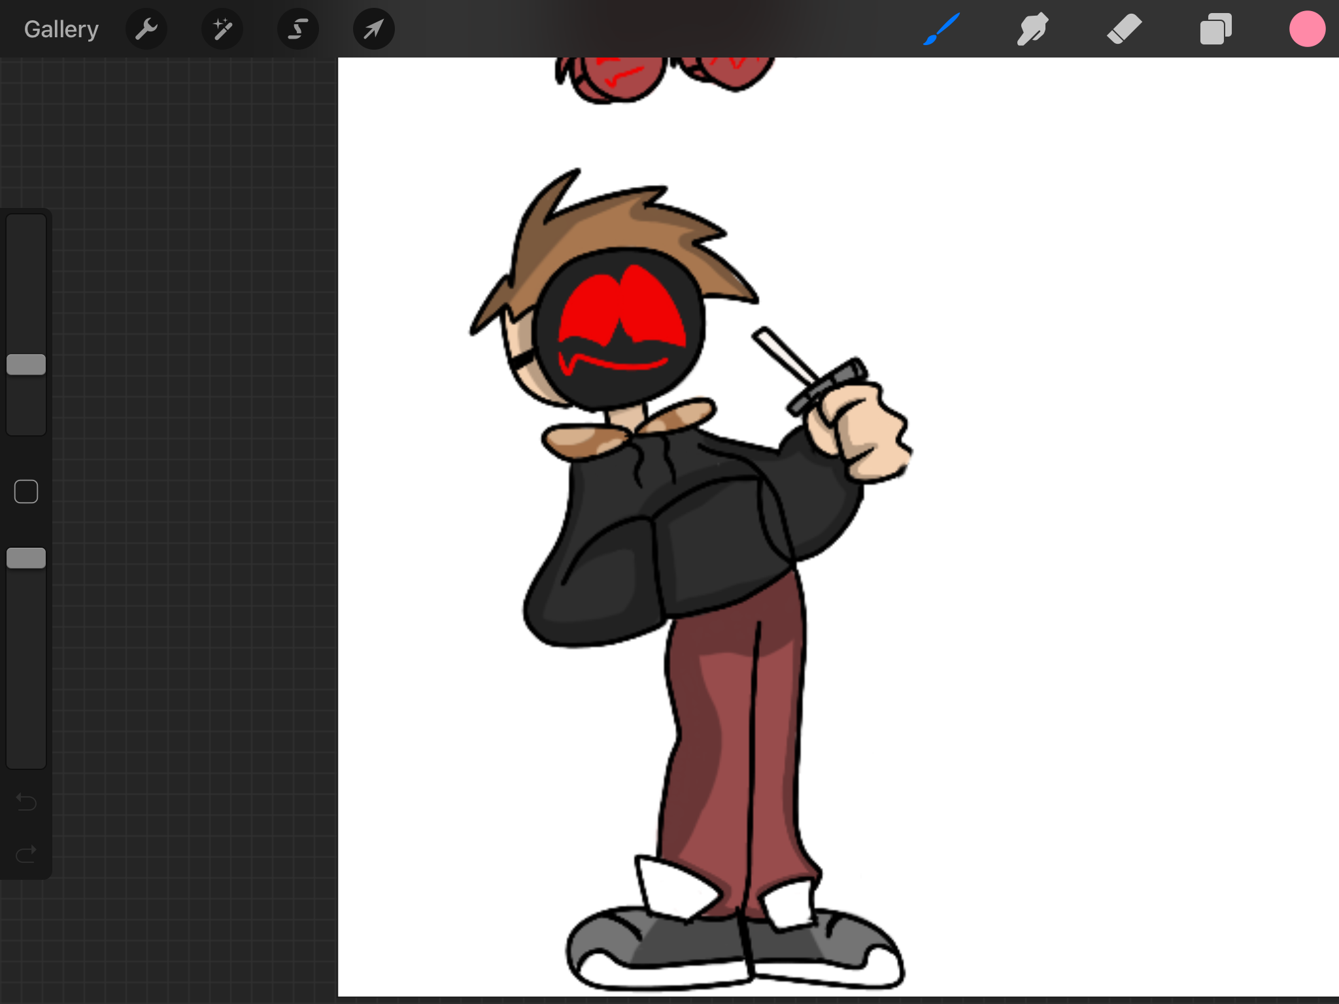Open the pink active color swatch
The image size is (1339, 1004).
click(1307, 29)
